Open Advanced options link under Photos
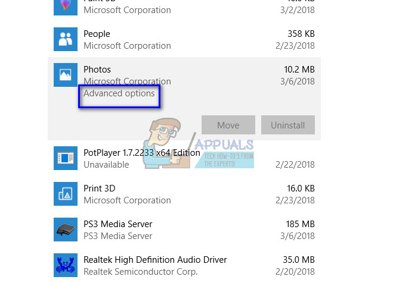The image size is (396, 286). pos(119,93)
